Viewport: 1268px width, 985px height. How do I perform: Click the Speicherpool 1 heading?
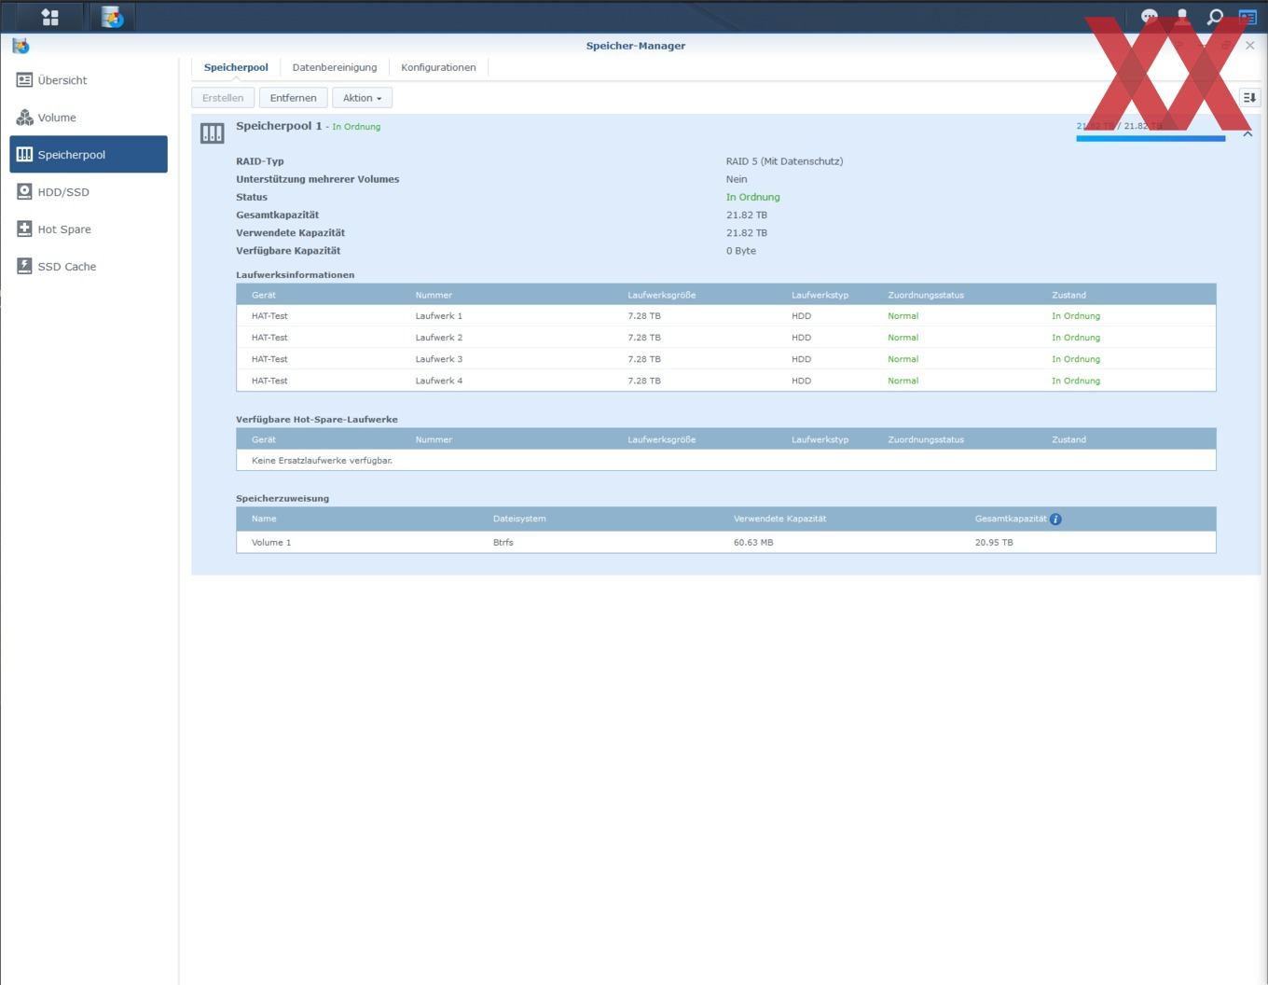coord(279,126)
